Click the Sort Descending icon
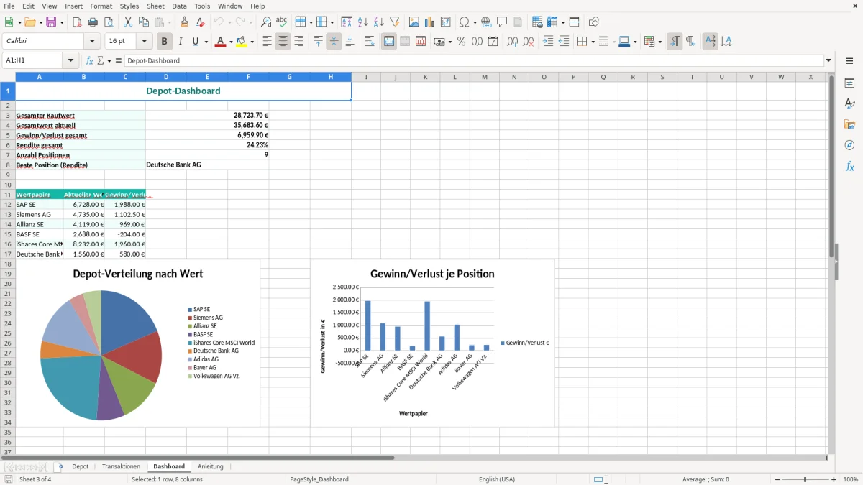Image resolution: width=863 pixels, height=485 pixels. (x=379, y=22)
